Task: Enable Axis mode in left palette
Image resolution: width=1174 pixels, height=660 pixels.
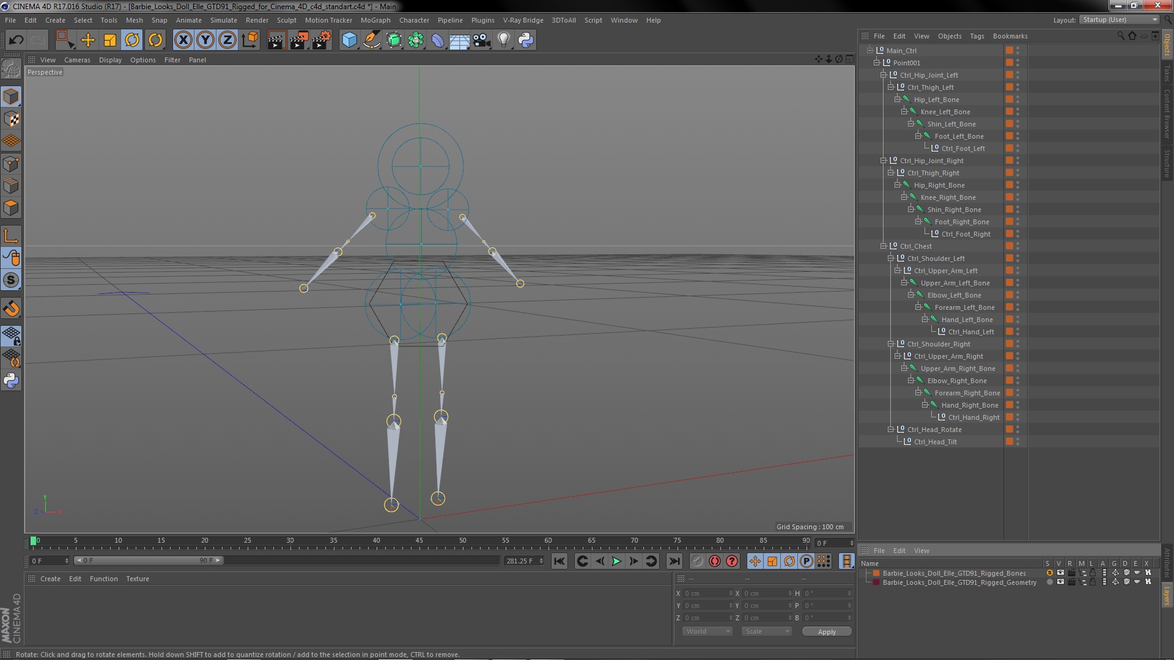Action: pyautogui.click(x=11, y=236)
